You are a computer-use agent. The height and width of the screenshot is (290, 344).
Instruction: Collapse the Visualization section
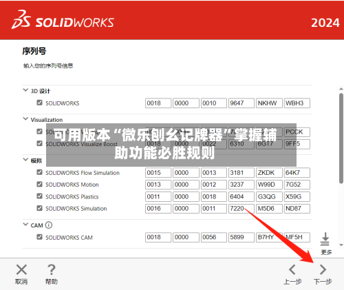[25, 119]
